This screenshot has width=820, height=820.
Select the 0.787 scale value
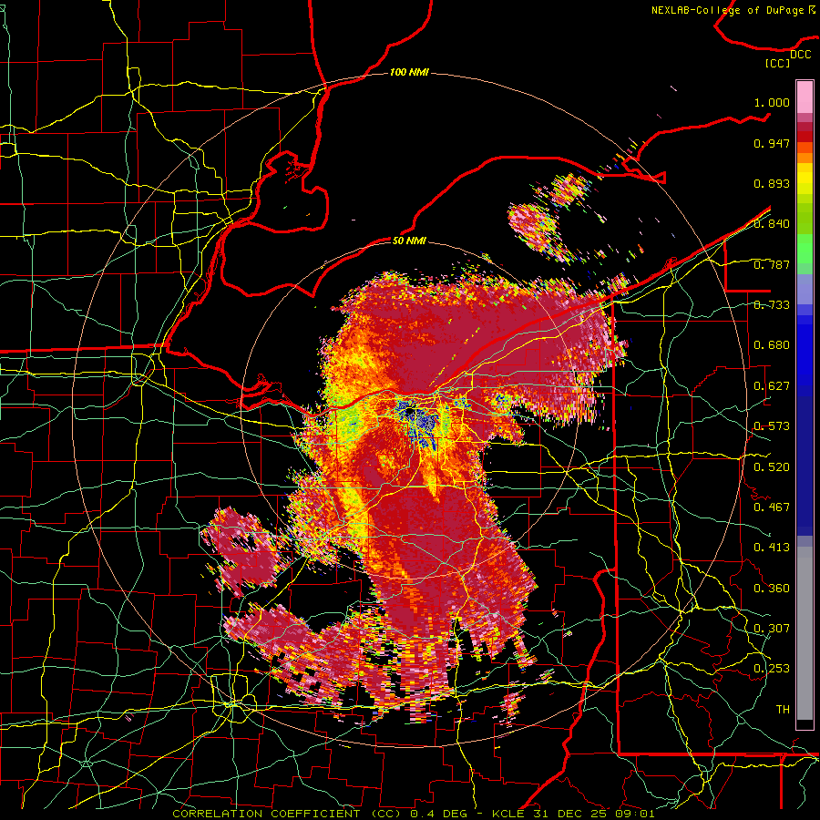click(772, 264)
